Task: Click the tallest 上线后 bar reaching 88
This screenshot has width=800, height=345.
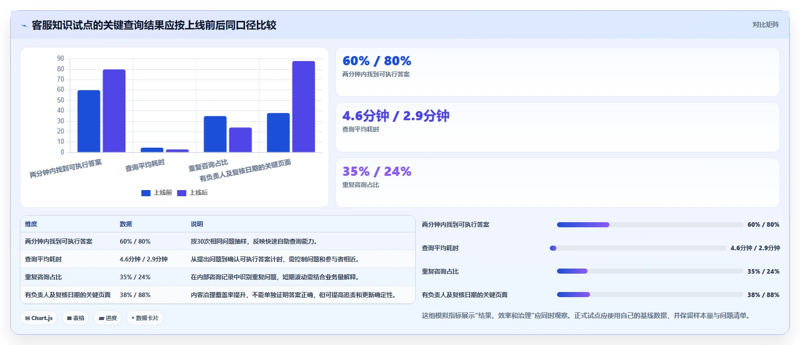Action: (x=304, y=107)
